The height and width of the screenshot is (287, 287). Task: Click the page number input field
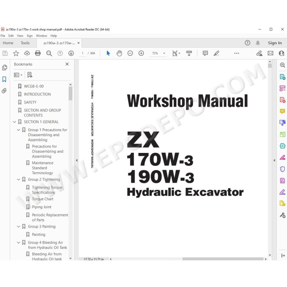click(x=82, y=53)
